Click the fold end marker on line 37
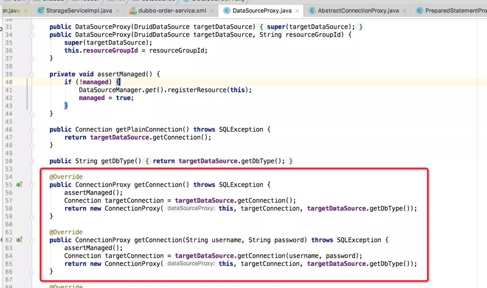Image resolution: width=487 pixels, height=288 pixels. point(32,58)
